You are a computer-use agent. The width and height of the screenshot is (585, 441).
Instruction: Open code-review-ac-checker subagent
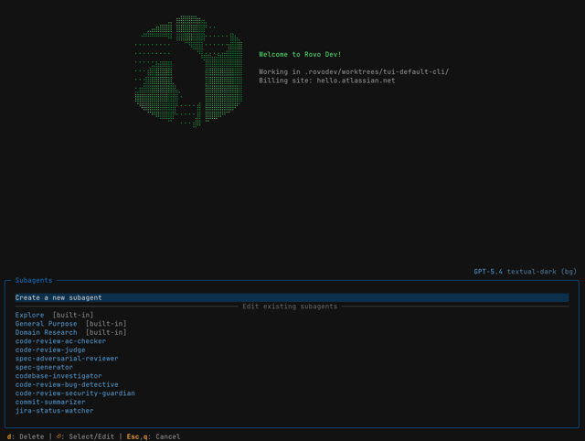point(60,341)
